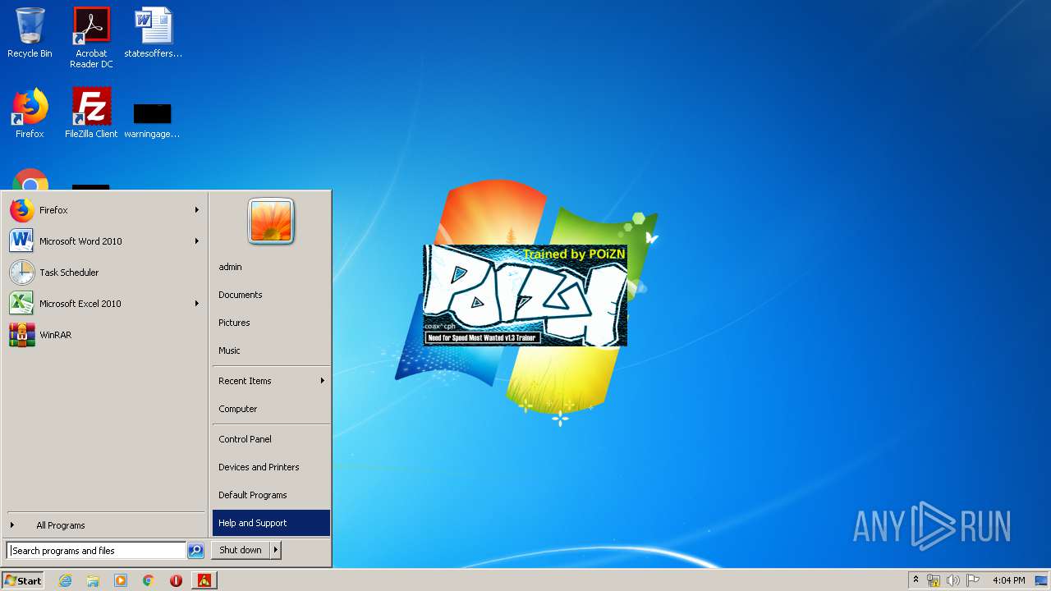
Task: Click Task Scheduler label in Start menu
Action: (x=69, y=273)
